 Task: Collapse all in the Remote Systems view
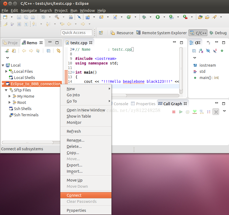coord(48,51)
